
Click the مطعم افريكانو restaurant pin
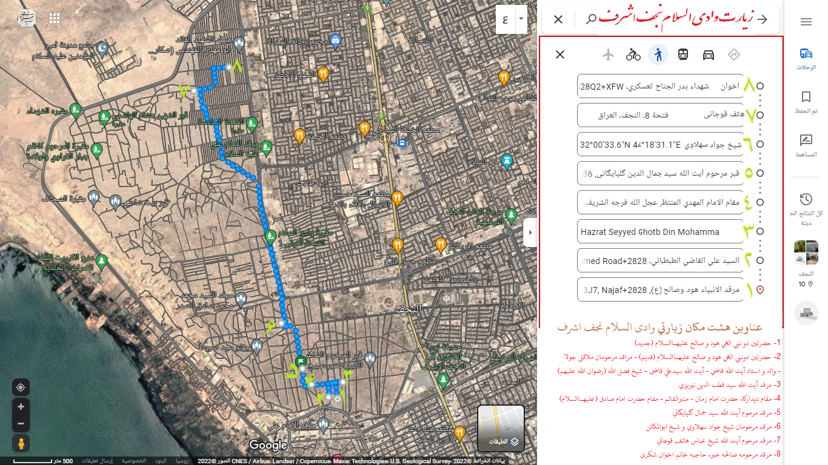click(441, 245)
